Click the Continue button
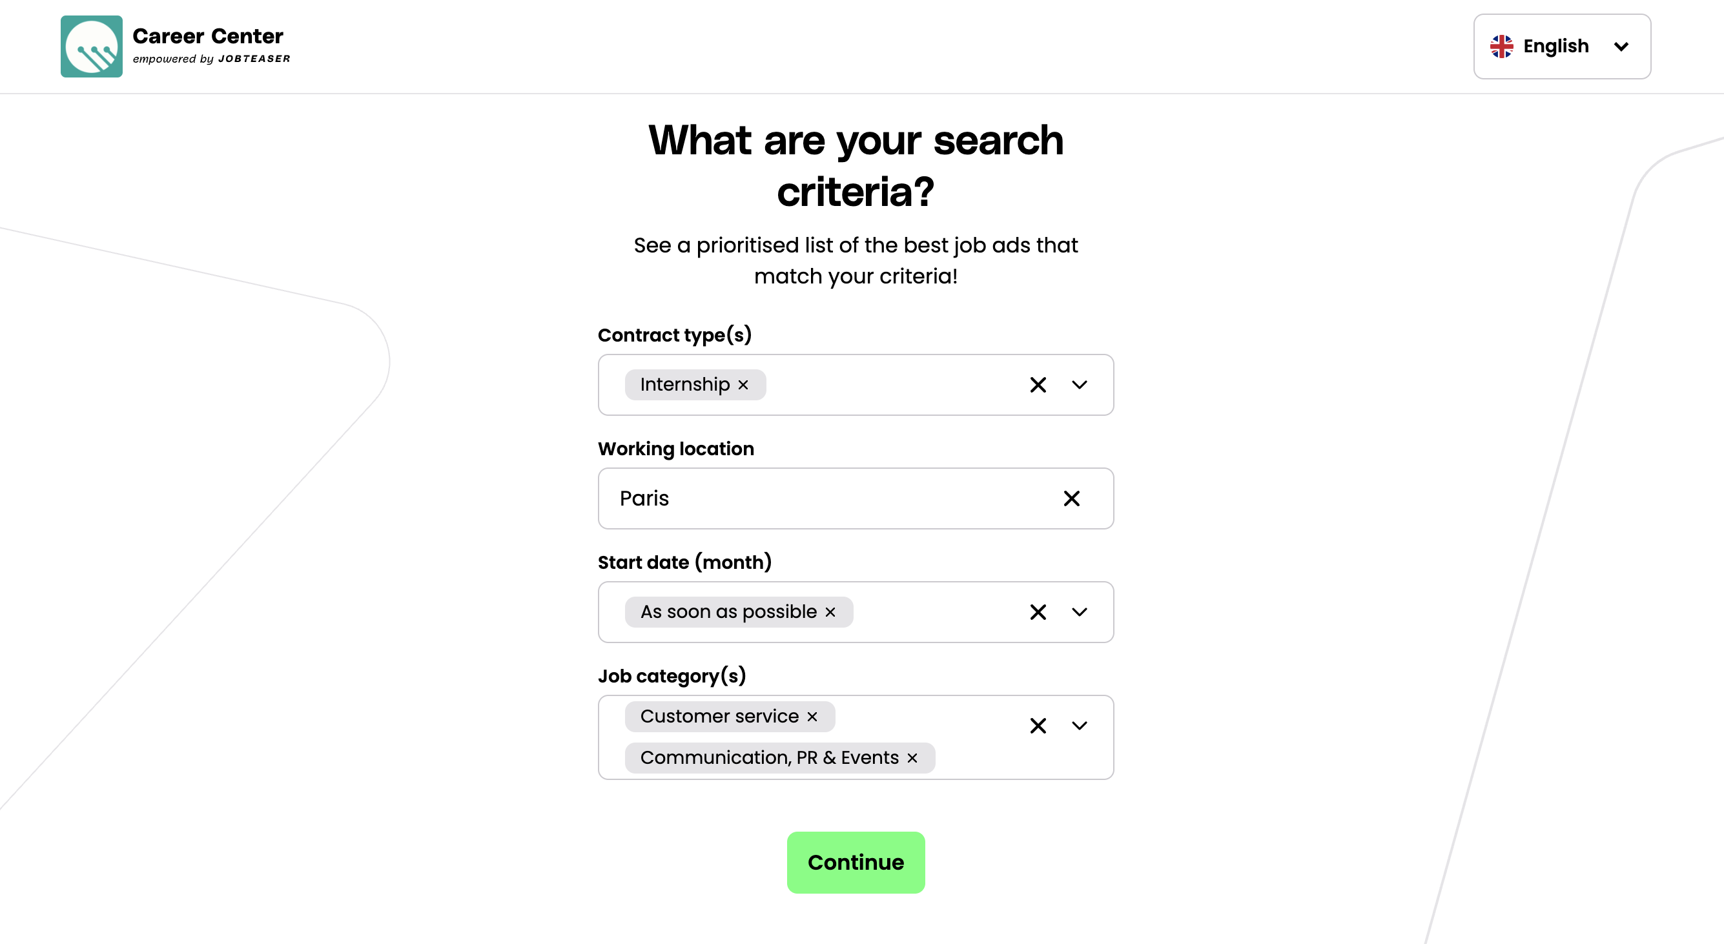Image resolution: width=1724 pixels, height=944 pixels. [856, 863]
